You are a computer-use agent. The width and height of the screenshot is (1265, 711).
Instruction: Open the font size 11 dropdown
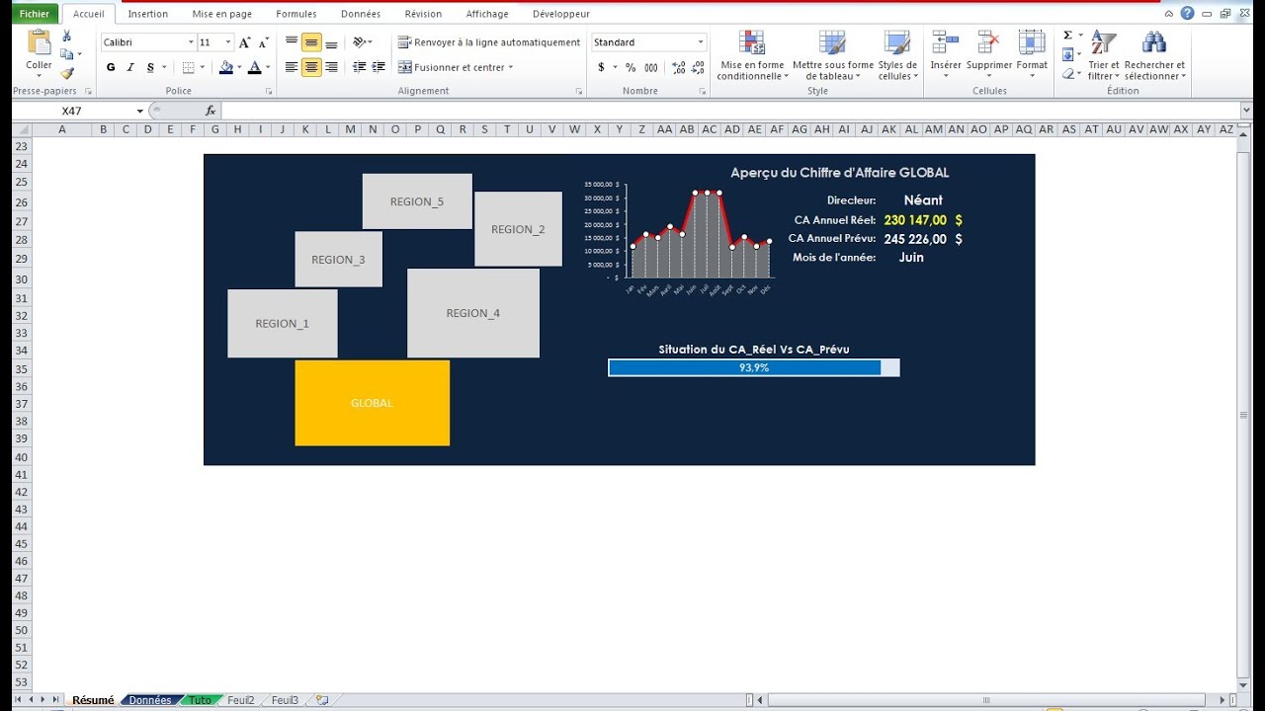(228, 42)
